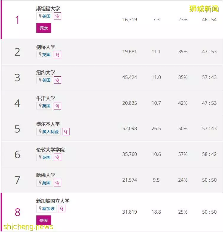Select the 新加坡 location tag
The width and height of the screenshot is (223, 232).
pos(46,209)
